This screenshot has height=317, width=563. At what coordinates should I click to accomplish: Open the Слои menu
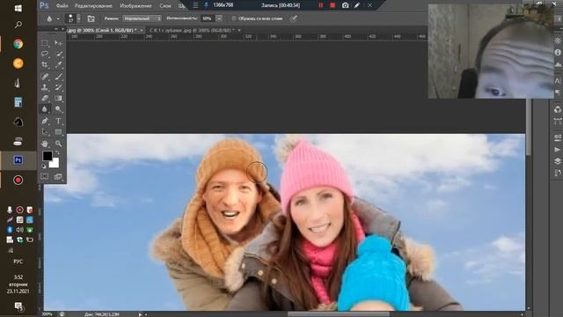coord(165,6)
